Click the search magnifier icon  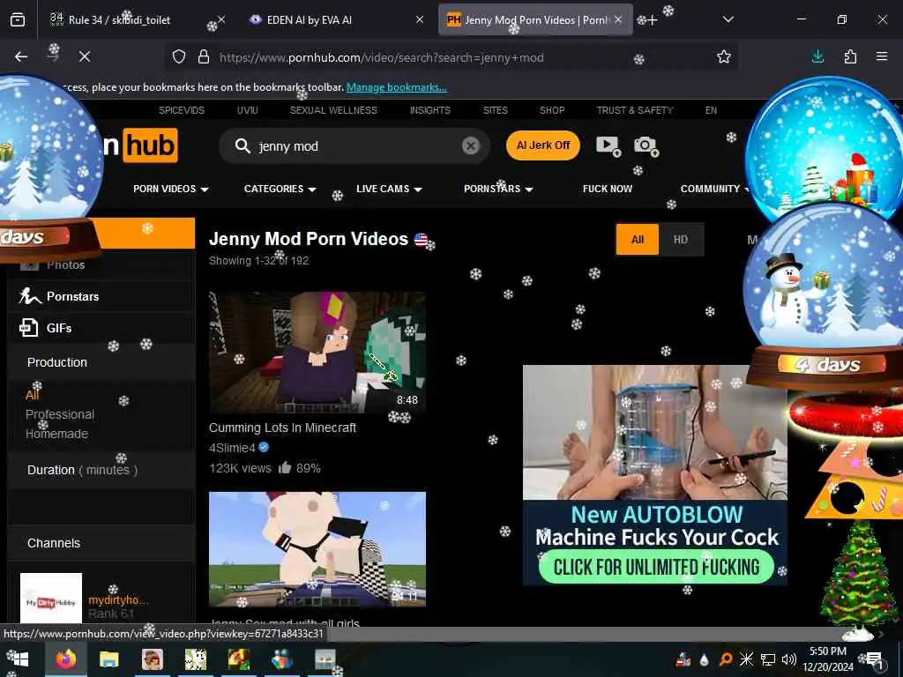point(243,145)
